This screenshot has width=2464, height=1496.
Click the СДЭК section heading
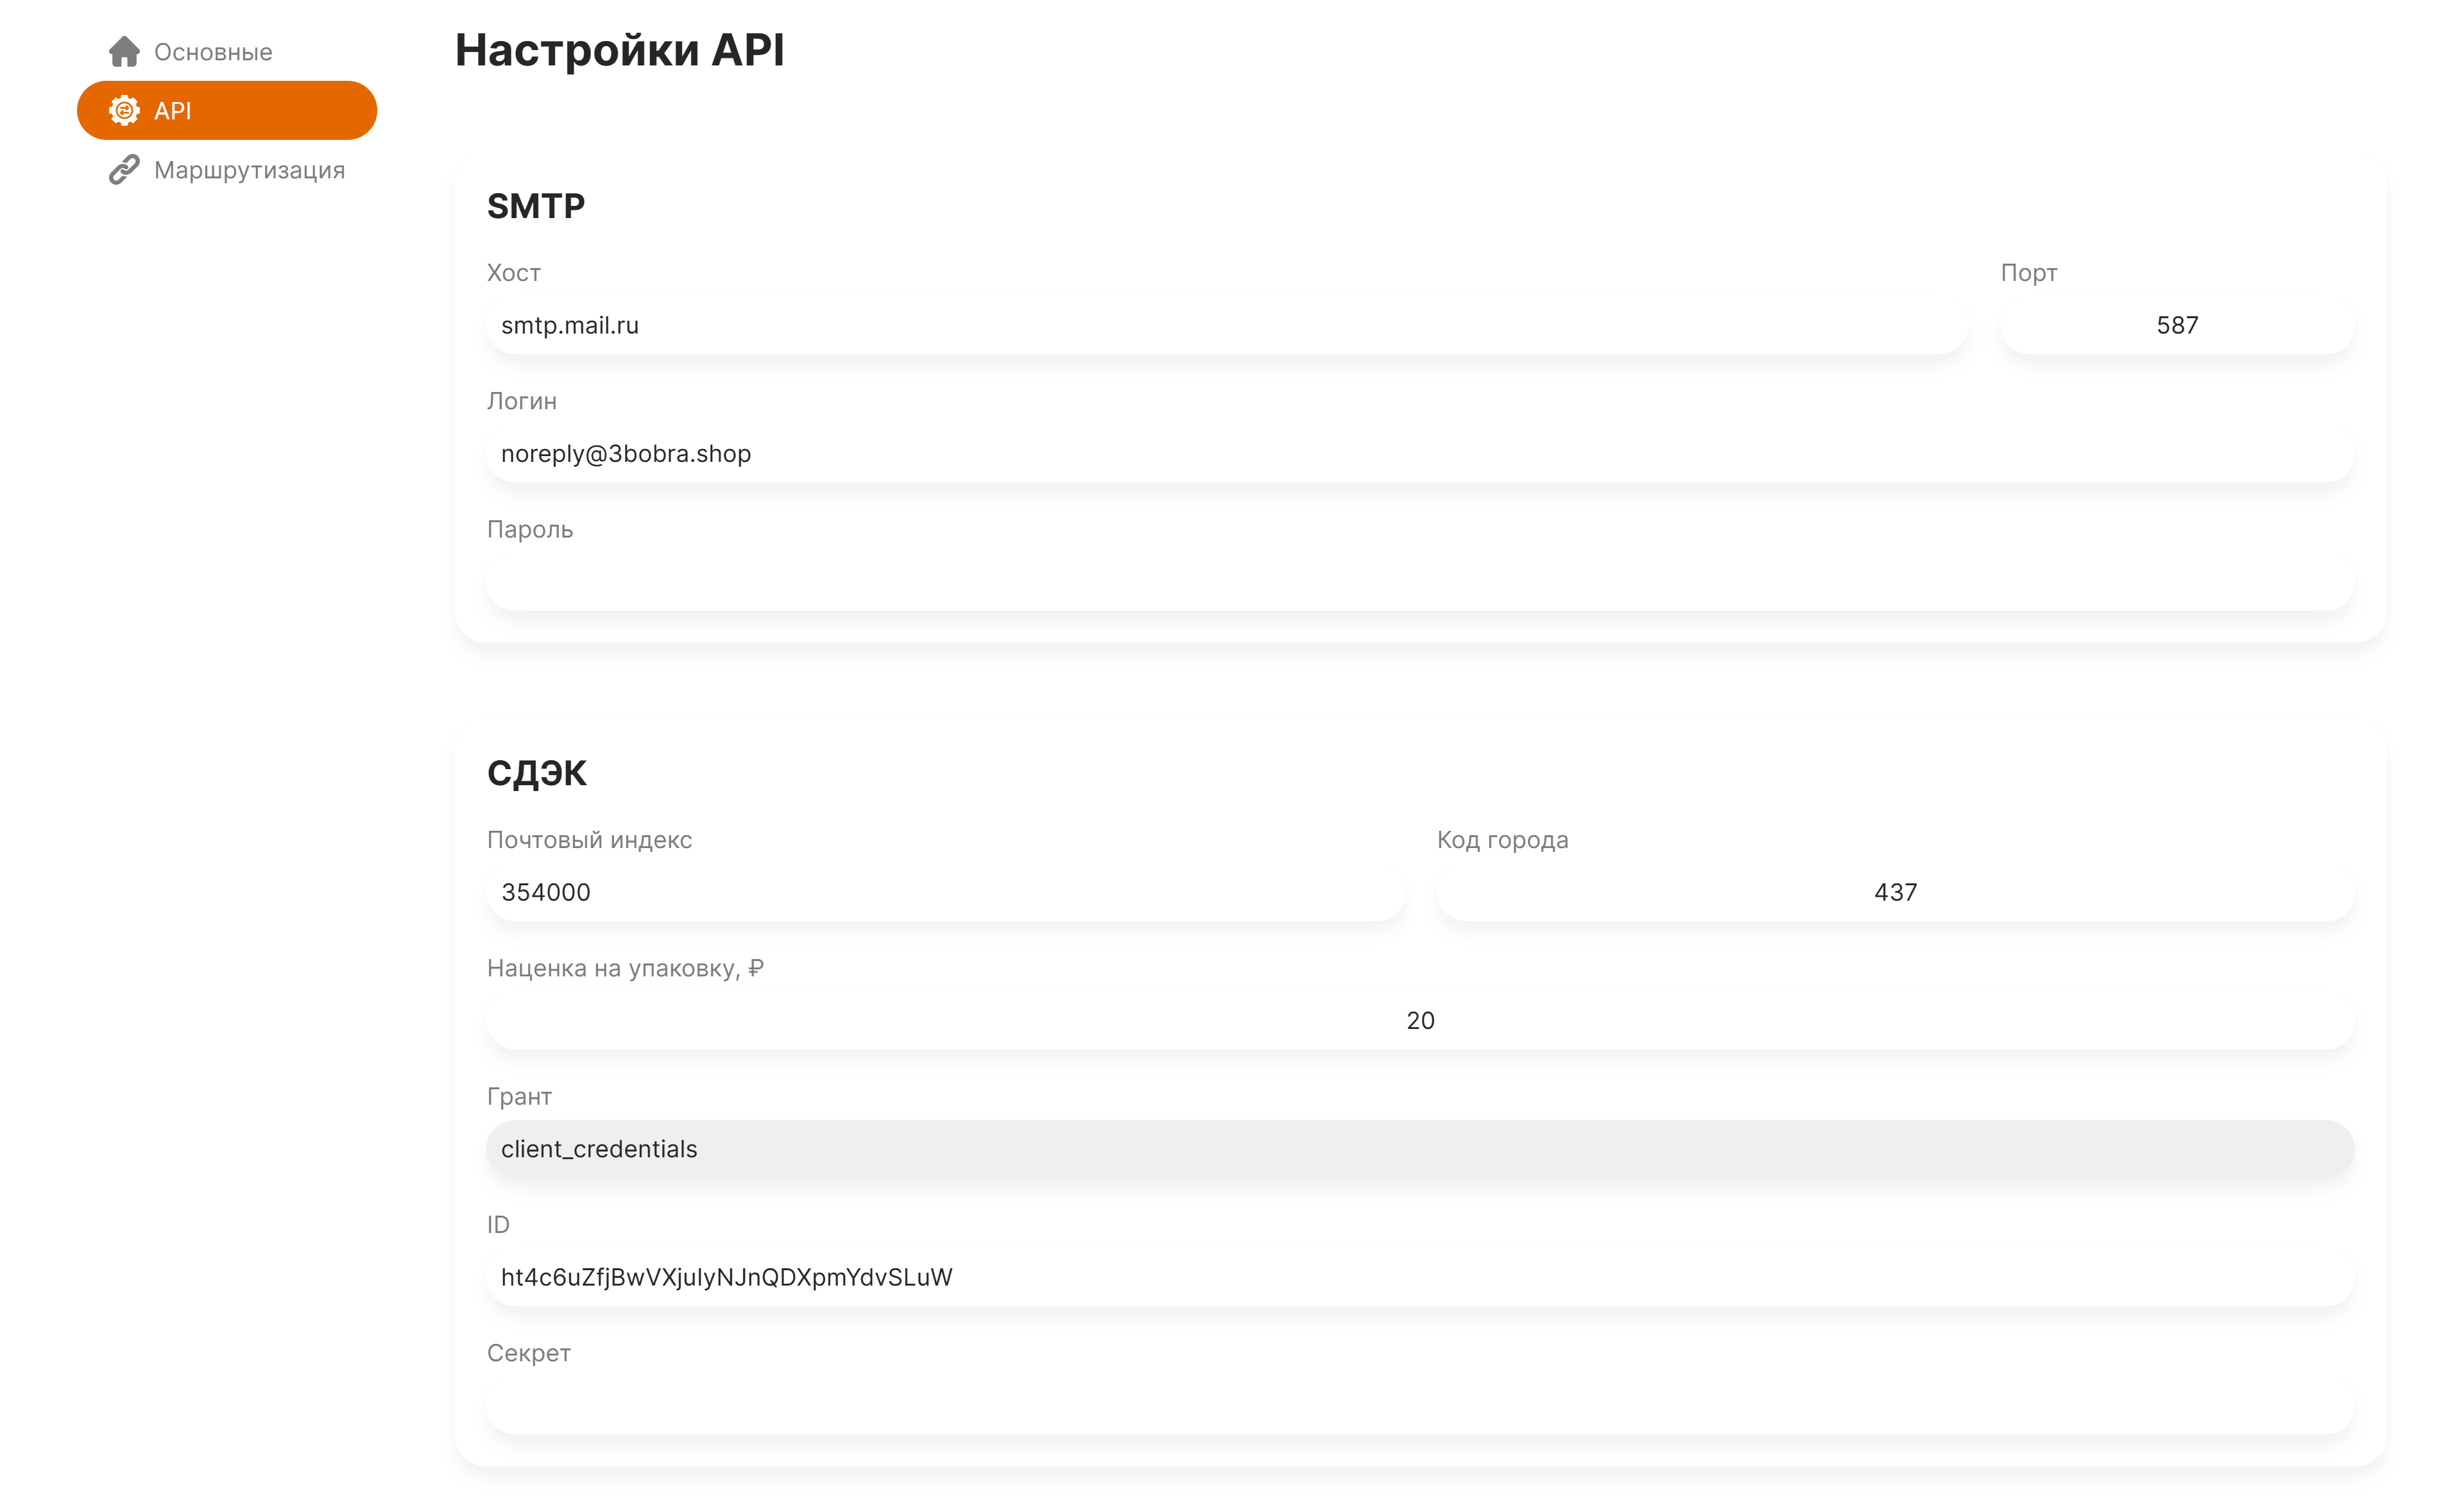536,773
